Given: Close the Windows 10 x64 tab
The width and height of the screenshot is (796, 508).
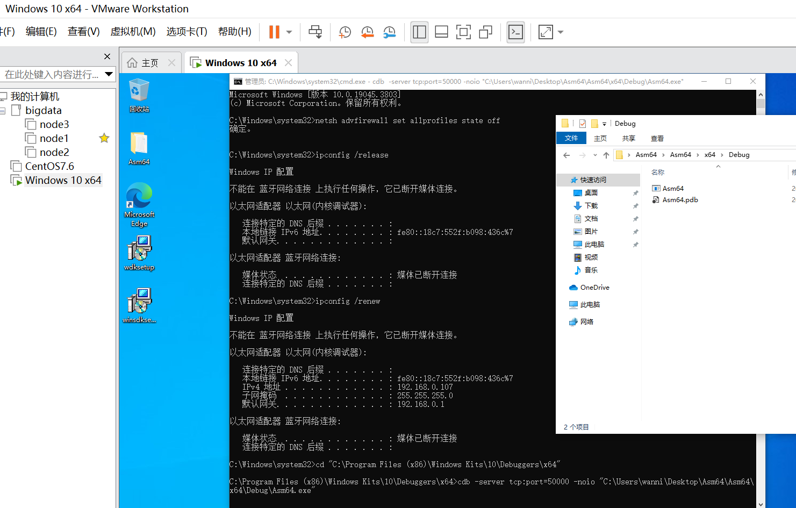Looking at the screenshot, I should [x=289, y=63].
